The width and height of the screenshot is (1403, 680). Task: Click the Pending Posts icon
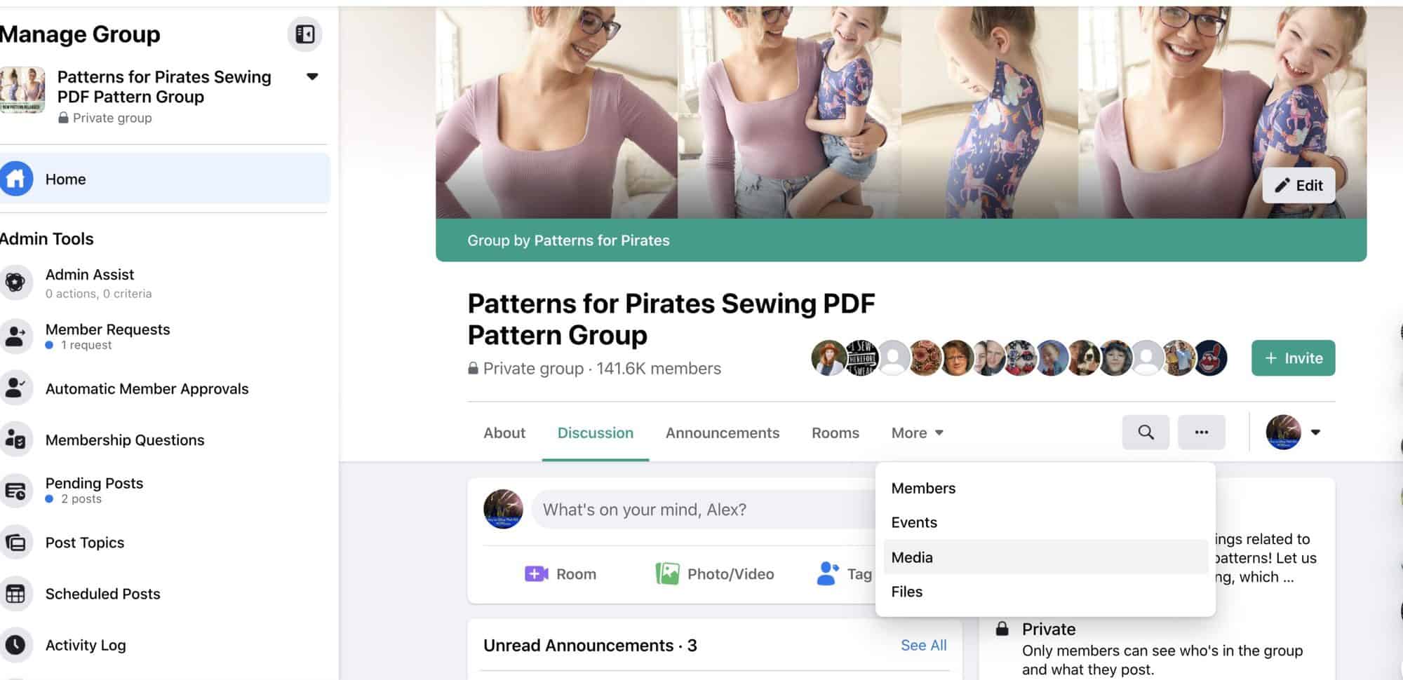15,491
